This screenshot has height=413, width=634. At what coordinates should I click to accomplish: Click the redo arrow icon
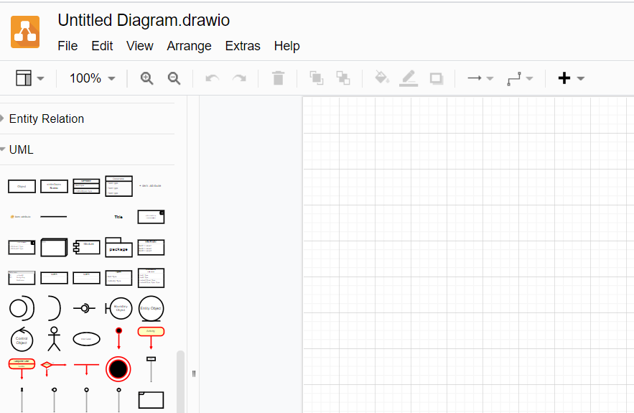239,78
